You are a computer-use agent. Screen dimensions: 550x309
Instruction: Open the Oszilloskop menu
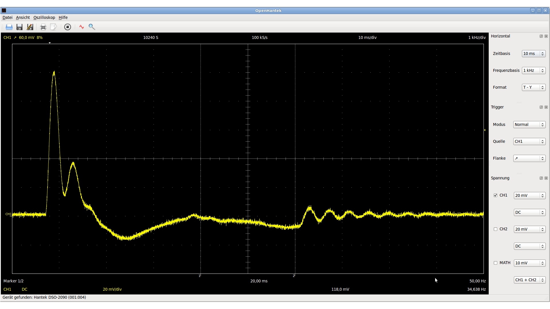tap(44, 17)
